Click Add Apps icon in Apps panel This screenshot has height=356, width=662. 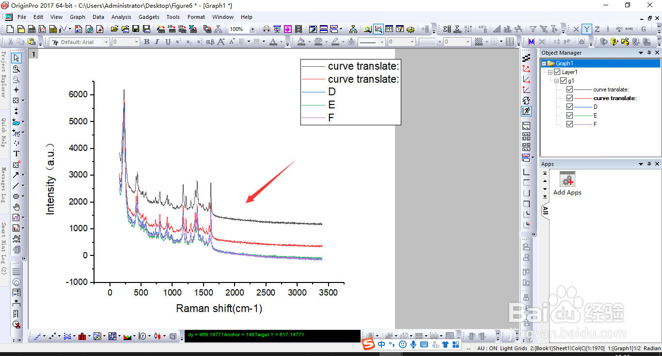(567, 179)
